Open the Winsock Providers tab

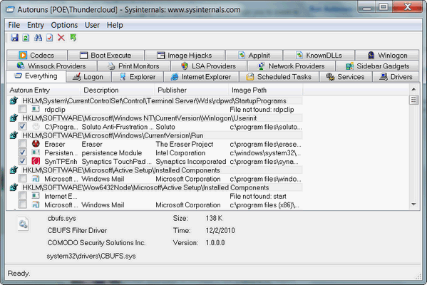[x=51, y=66]
